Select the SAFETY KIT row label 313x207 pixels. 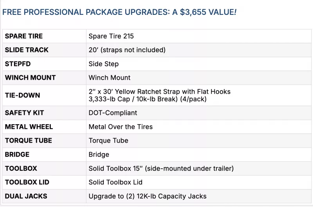pos(24,113)
